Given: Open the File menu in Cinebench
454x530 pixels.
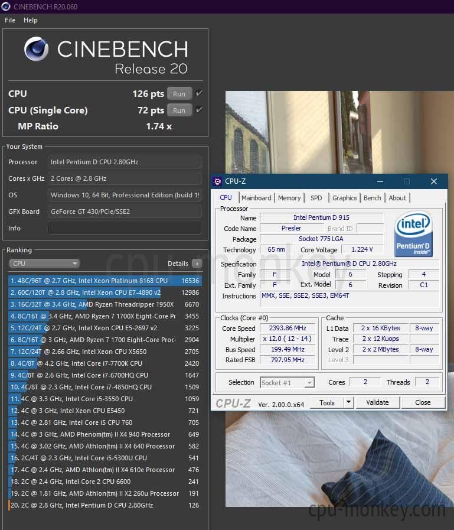Looking at the screenshot, I should pyautogui.click(x=10, y=20).
